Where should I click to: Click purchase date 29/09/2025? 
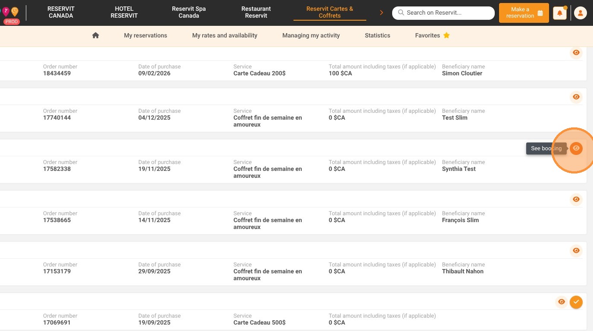[x=154, y=271]
